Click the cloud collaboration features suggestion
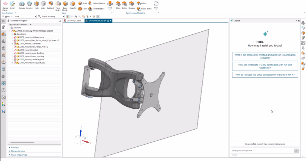306x161 pixels. click(x=265, y=75)
